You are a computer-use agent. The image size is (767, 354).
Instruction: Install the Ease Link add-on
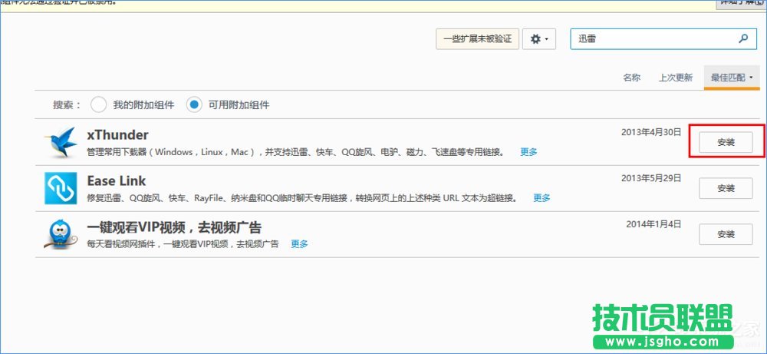point(726,188)
